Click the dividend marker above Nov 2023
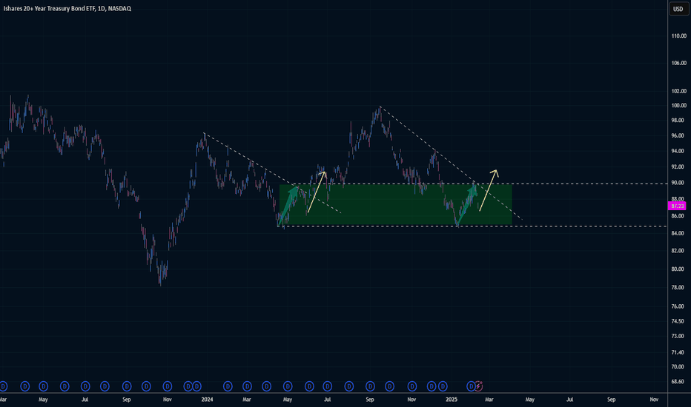Screen dimensions: 691x407 pyautogui.click(x=168, y=386)
